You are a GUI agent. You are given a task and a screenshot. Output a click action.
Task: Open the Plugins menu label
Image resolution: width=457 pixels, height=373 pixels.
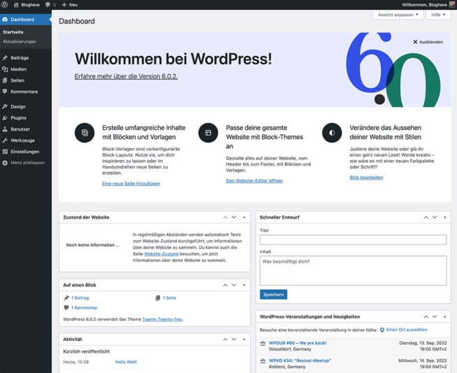[18, 118]
